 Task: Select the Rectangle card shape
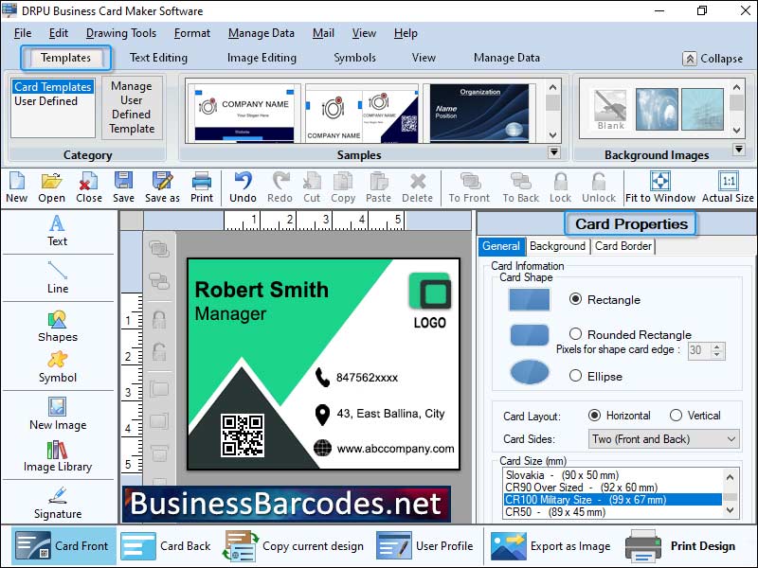(578, 299)
